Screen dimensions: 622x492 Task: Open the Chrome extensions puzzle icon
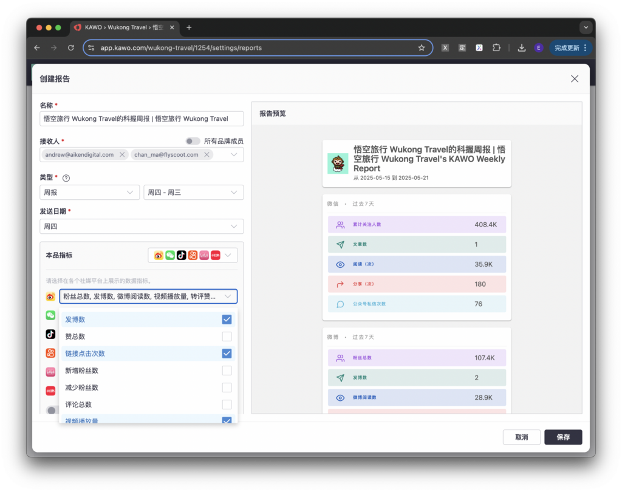[x=496, y=48]
